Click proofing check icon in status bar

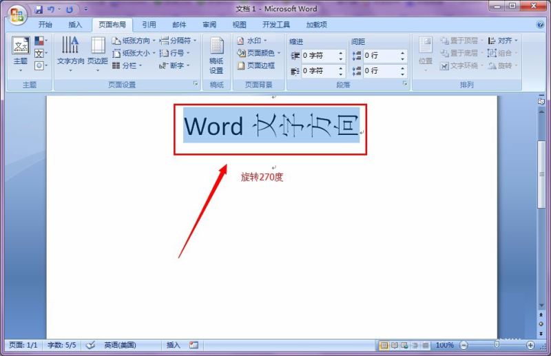90,345
